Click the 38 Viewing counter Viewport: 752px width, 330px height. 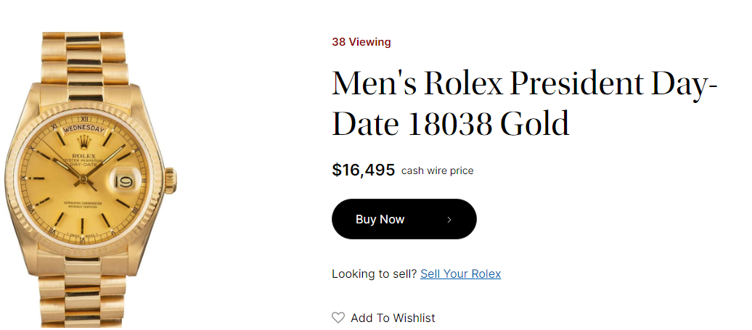pos(361,42)
